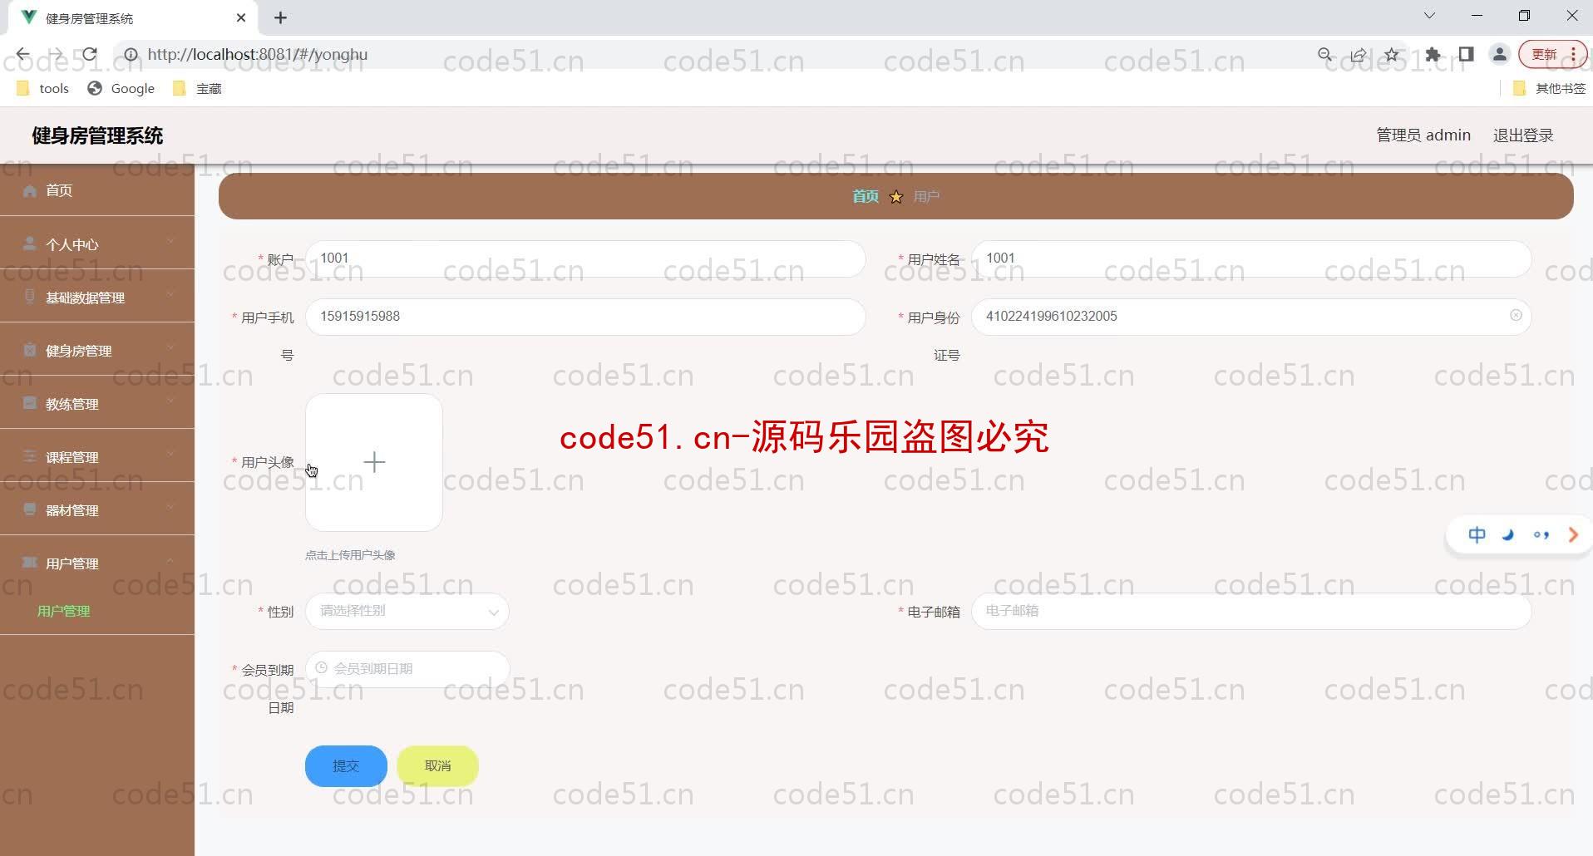1593x856 pixels.
Task: Click the moon icon on IME toolbar
Action: 1508,534
